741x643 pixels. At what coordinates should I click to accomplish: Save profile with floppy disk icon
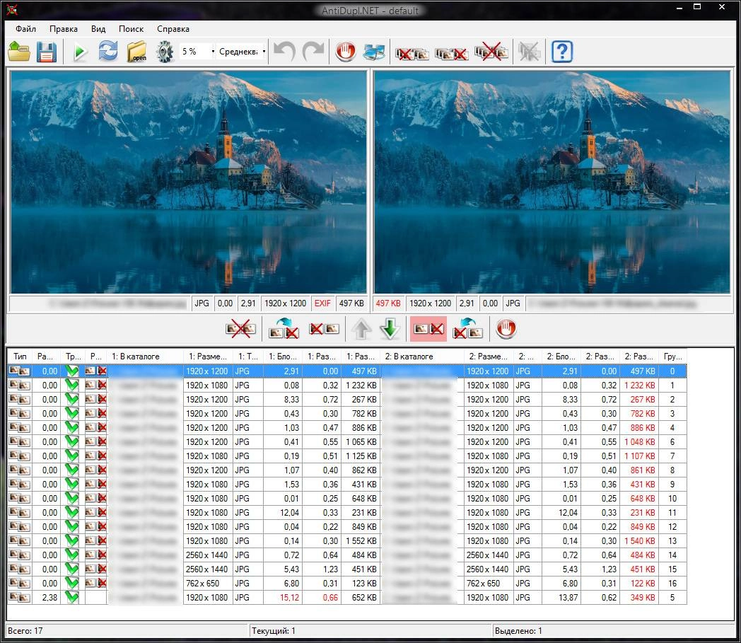[47, 52]
